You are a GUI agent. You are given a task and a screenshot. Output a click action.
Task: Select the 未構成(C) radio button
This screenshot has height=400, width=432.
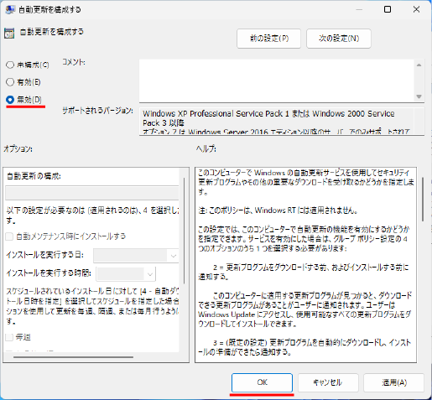click(x=10, y=65)
